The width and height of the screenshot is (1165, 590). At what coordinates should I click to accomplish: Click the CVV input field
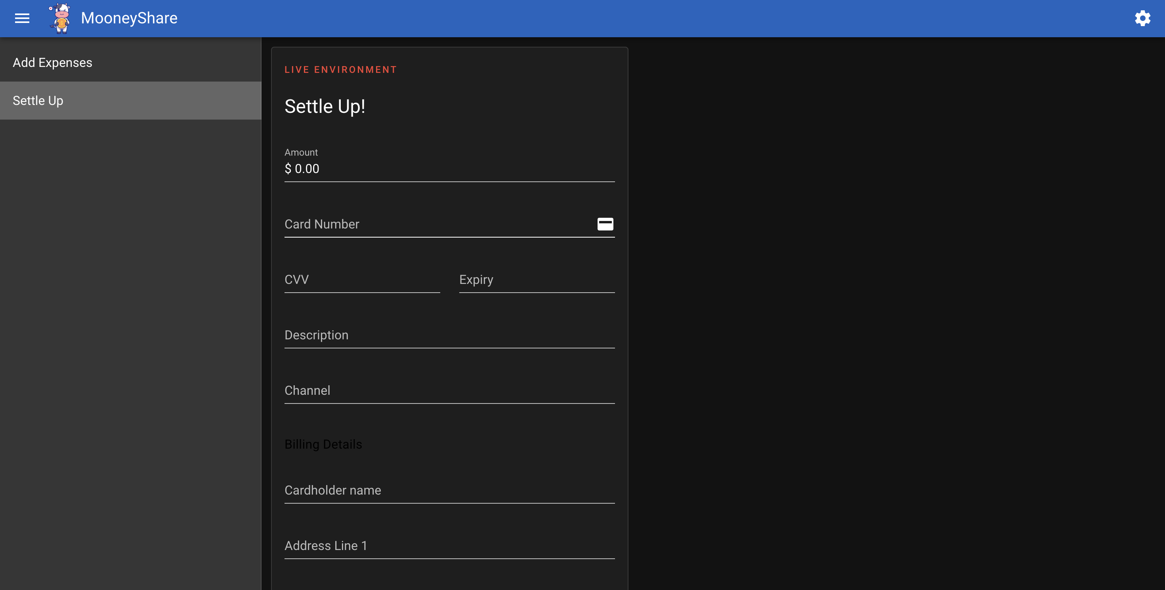[x=362, y=280]
